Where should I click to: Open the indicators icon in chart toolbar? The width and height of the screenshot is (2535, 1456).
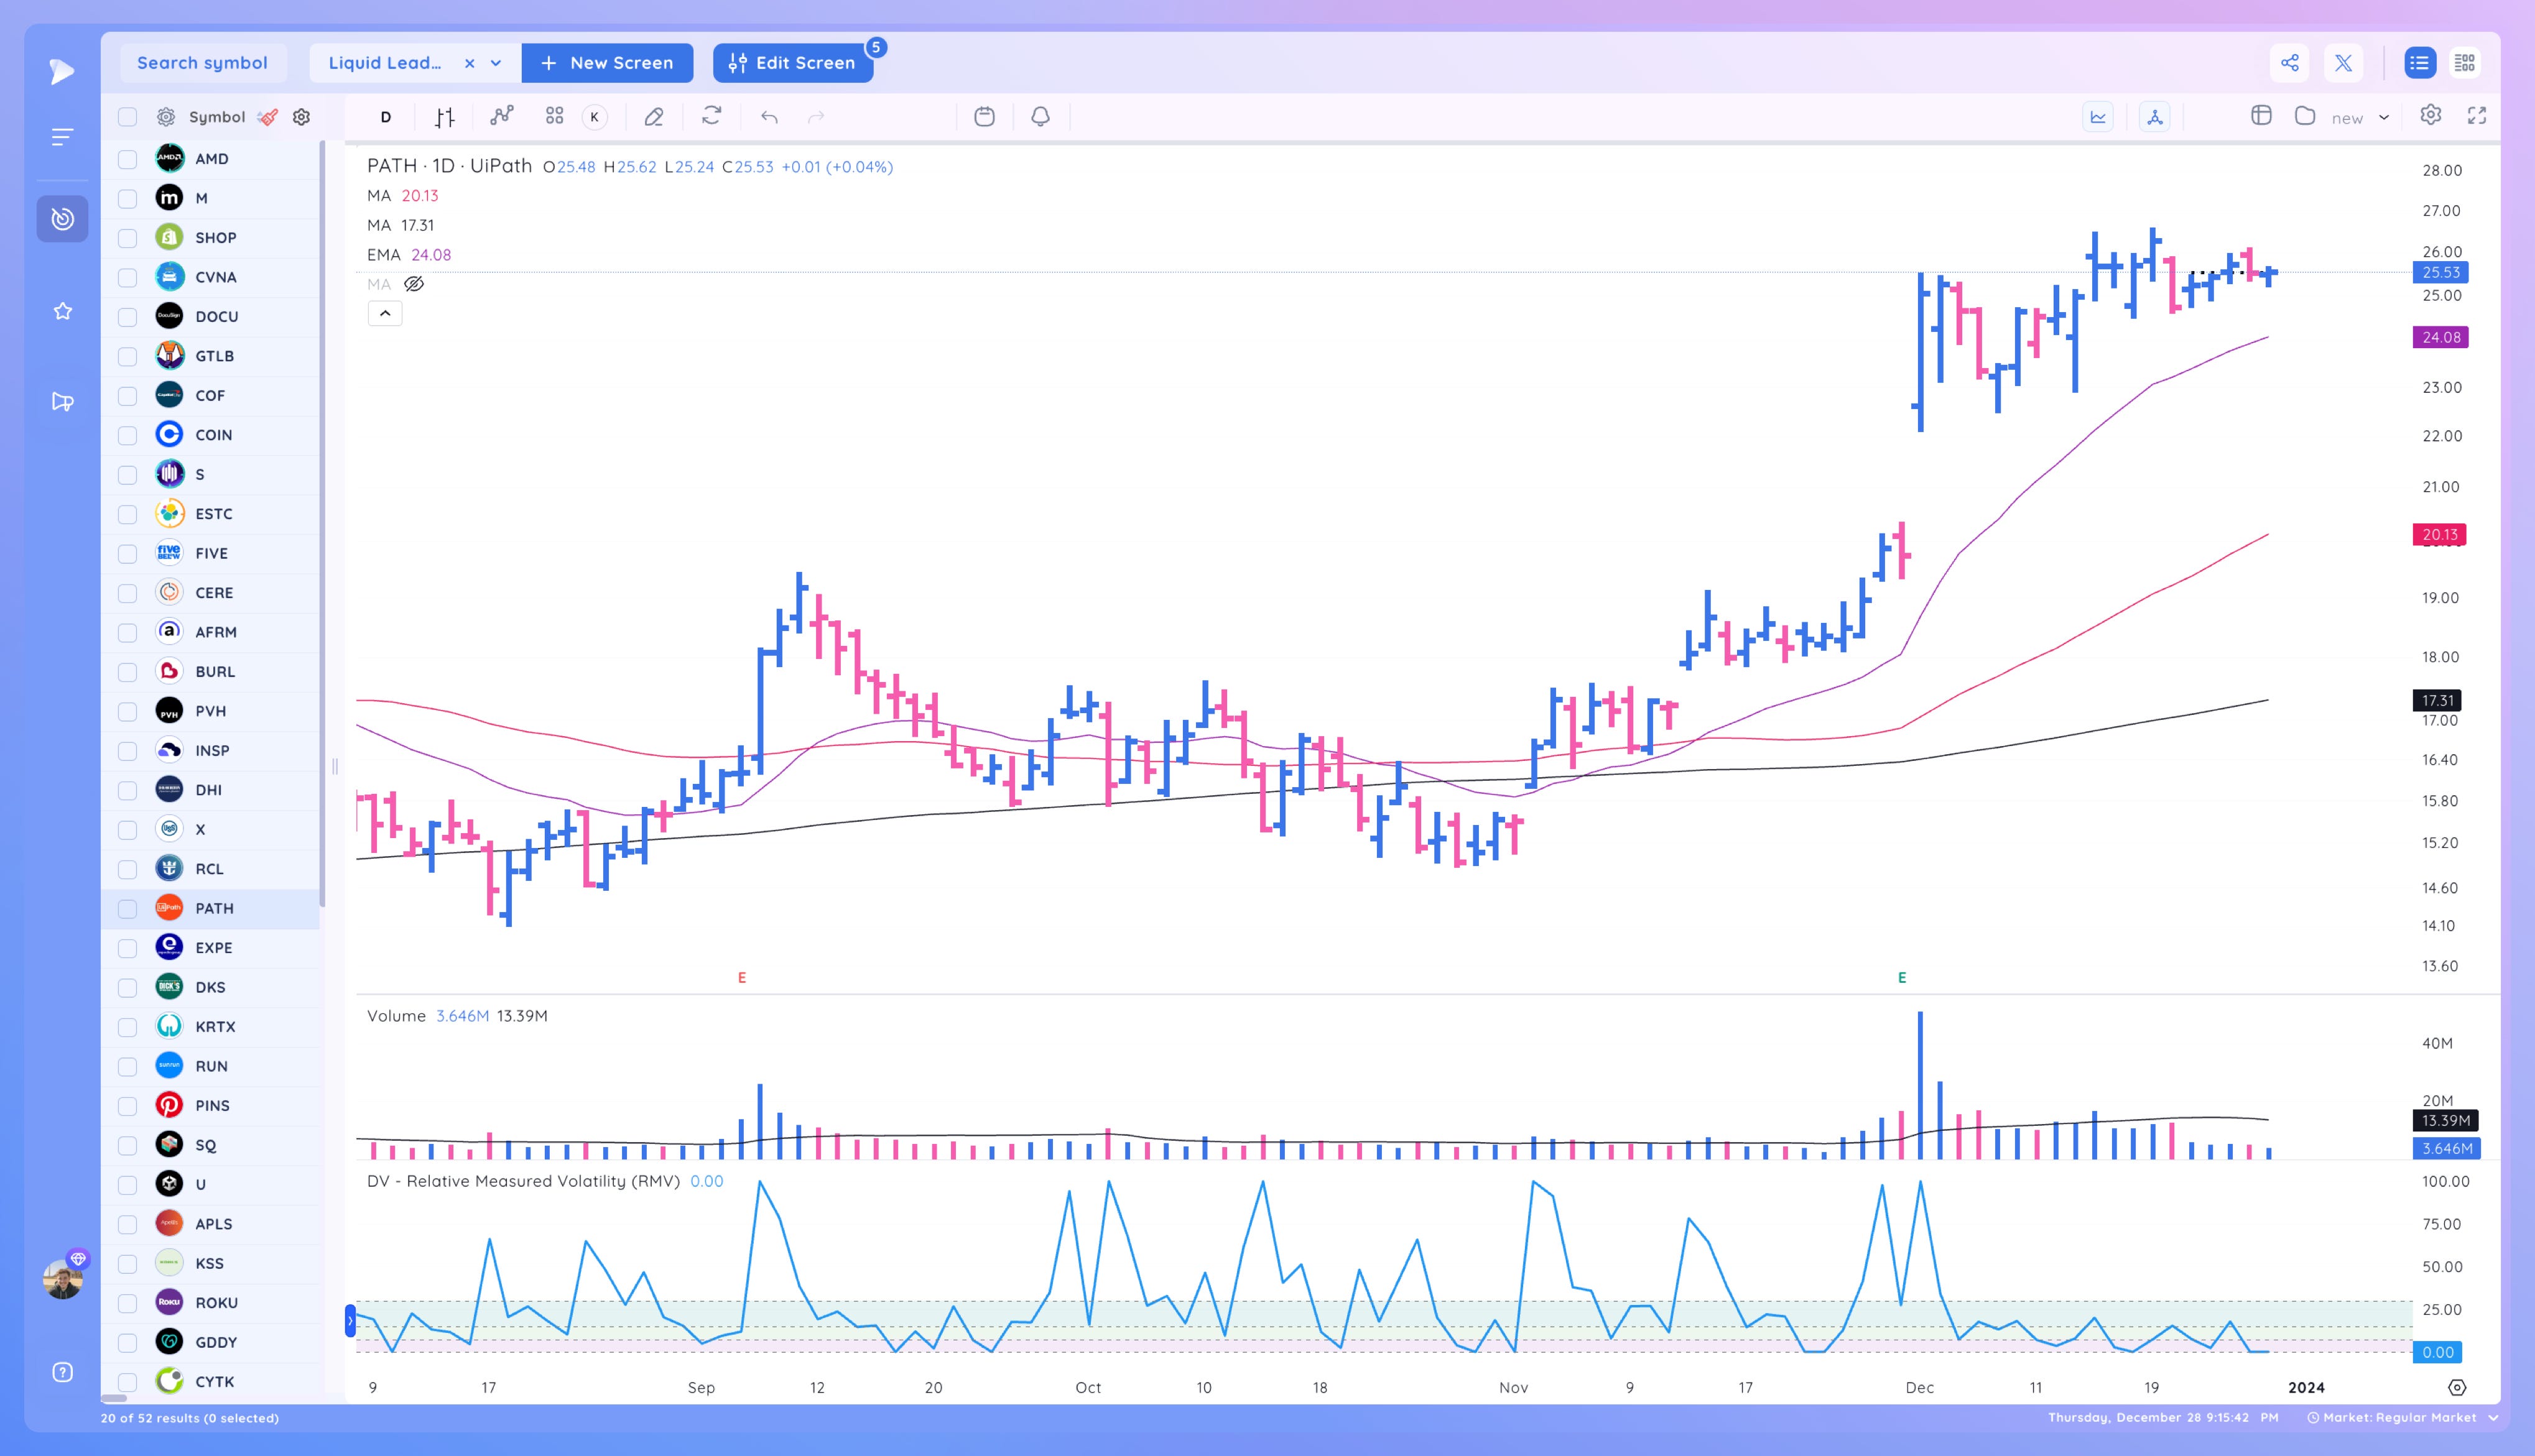501,116
